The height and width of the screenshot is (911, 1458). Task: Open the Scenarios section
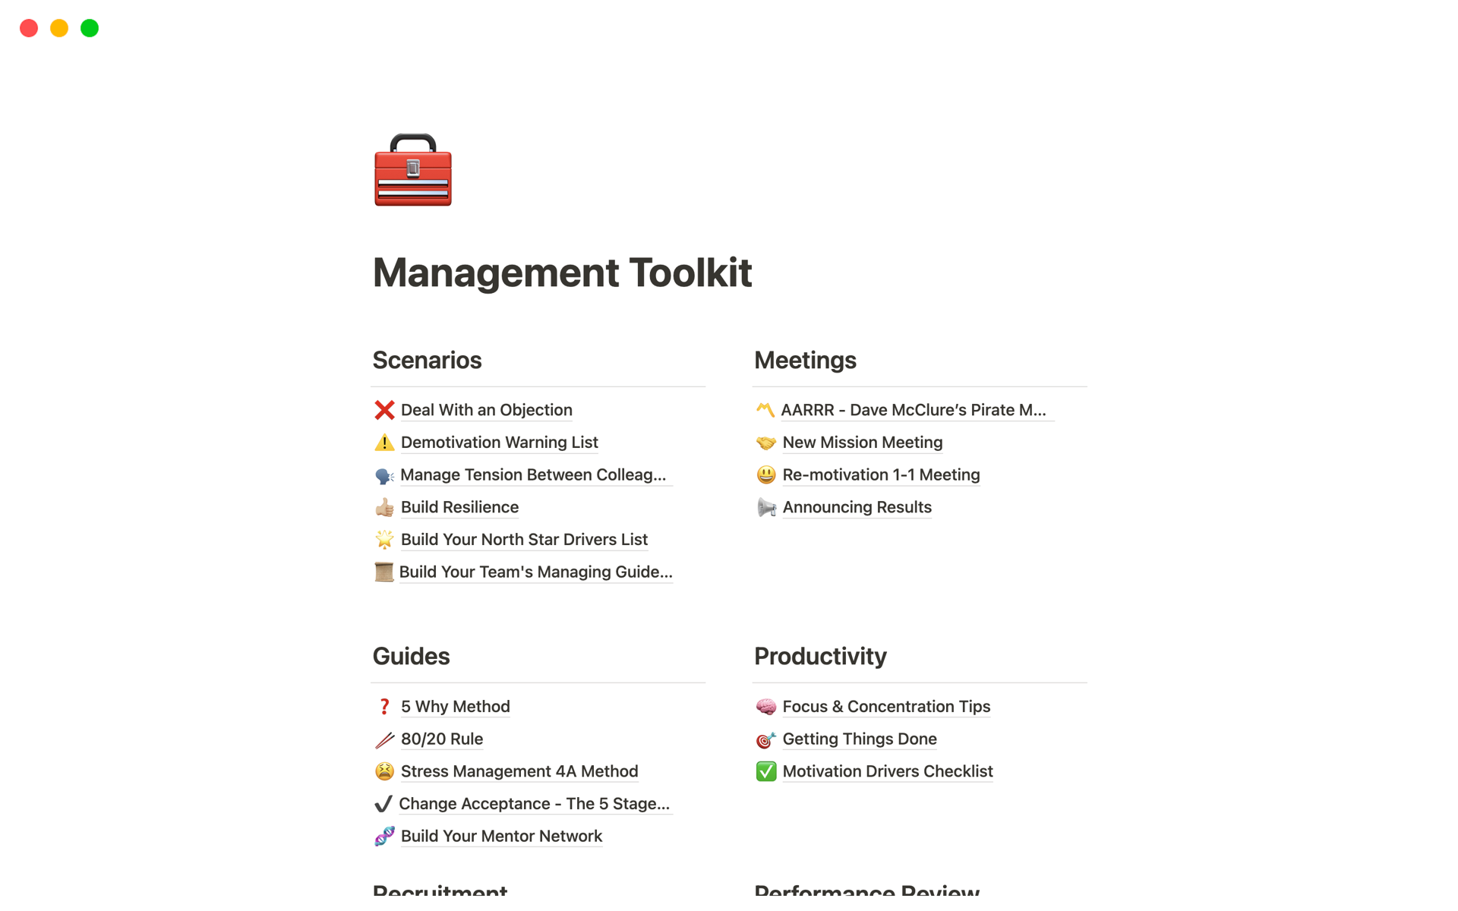428,359
